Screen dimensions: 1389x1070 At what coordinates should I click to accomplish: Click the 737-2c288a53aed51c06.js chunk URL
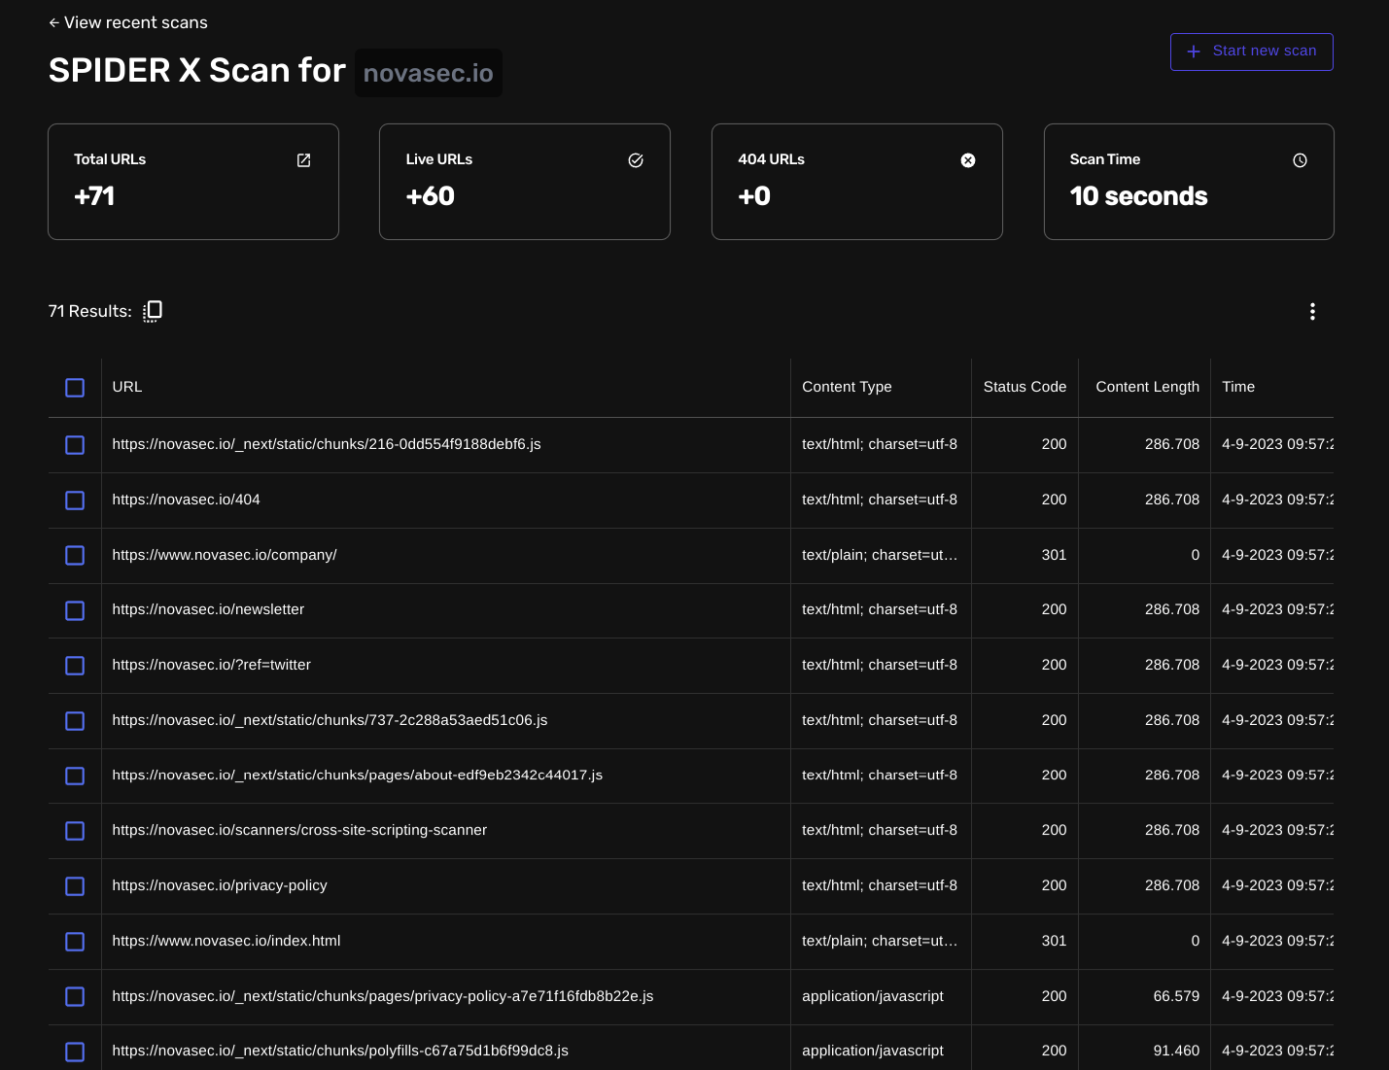330,720
